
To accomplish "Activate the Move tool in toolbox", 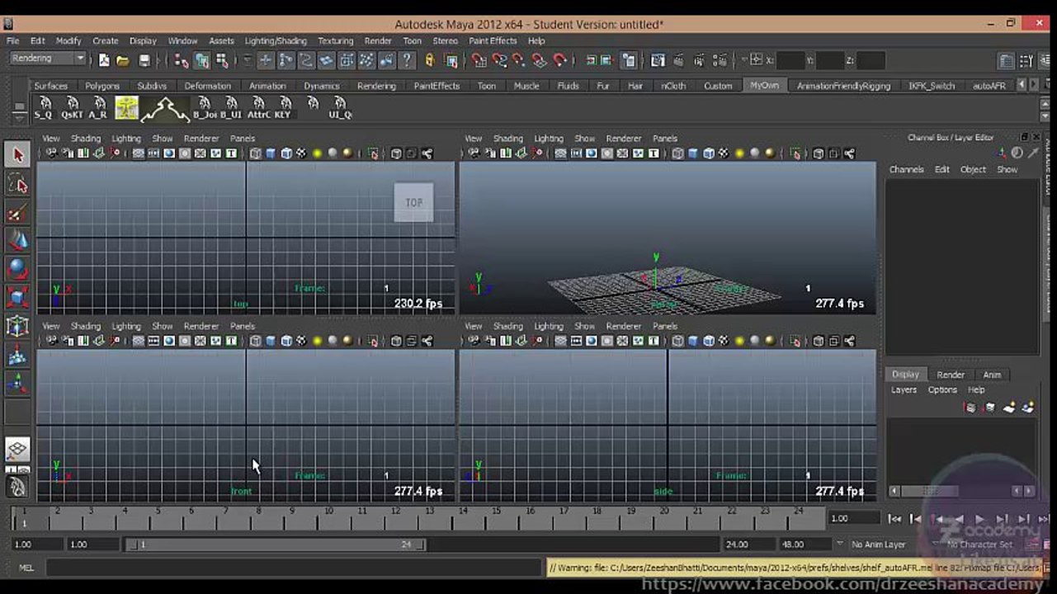I will [17, 240].
